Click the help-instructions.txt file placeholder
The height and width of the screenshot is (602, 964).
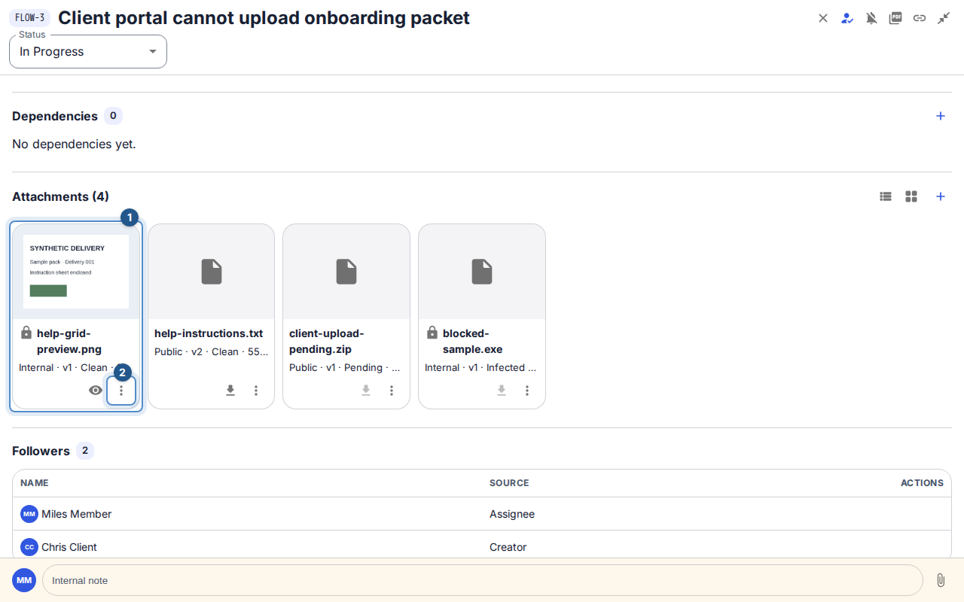pyautogui.click(x=212, y=272)
